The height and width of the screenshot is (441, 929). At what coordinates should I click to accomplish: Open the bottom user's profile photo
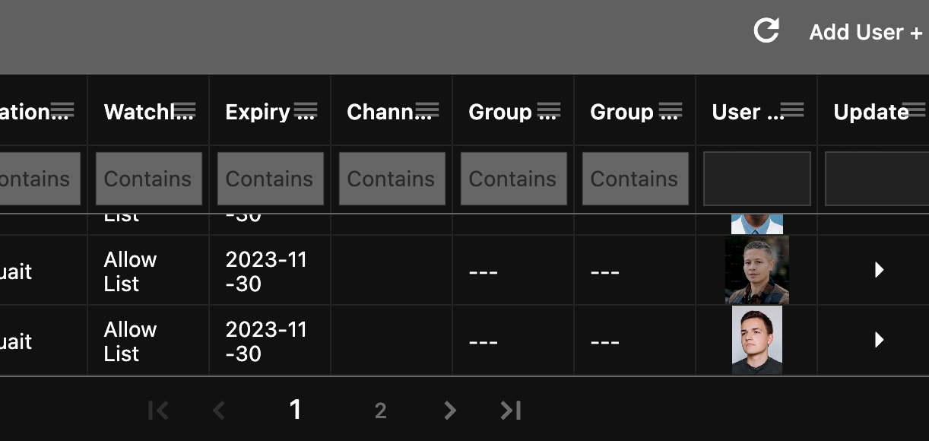(756, 340)
